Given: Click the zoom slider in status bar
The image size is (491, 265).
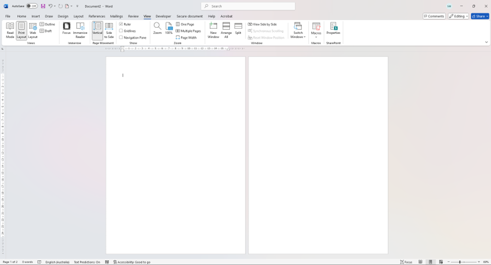Looking at the screenshot, I should click(463, 262).
